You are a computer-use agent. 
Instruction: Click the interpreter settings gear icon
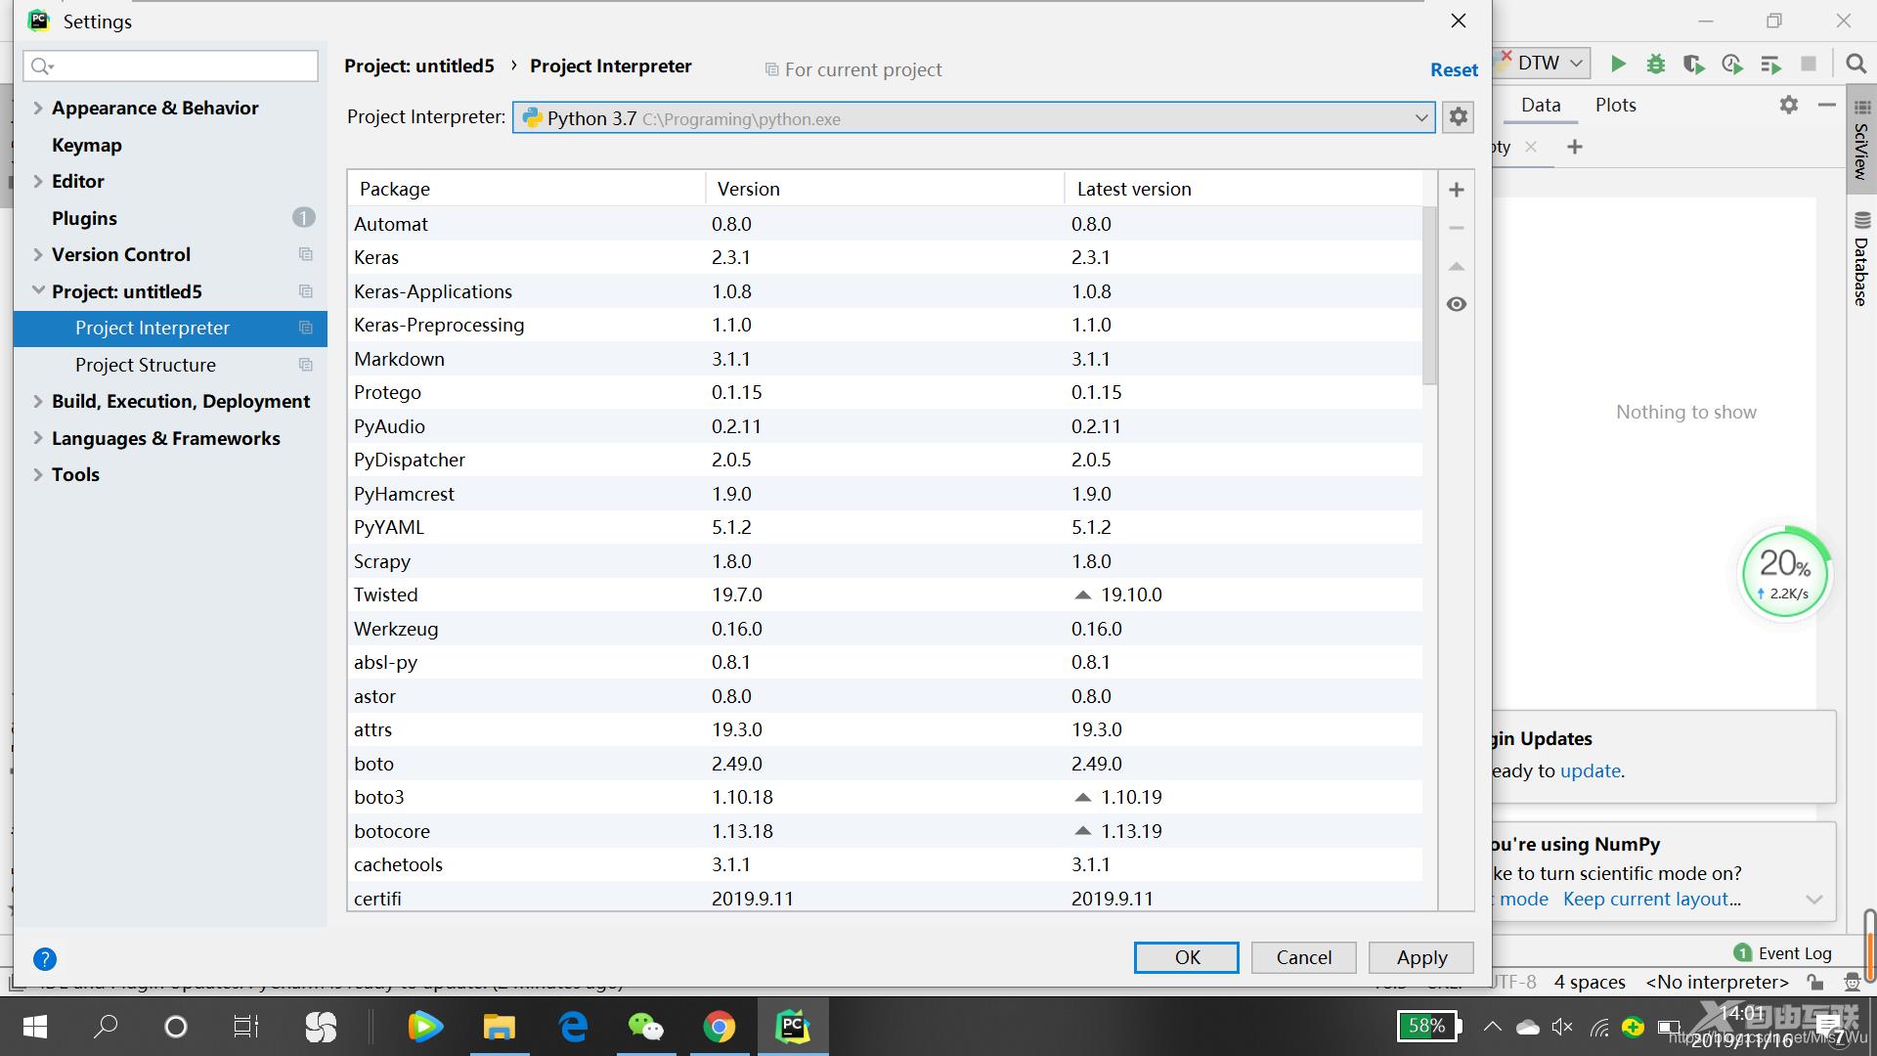tap(1458, 117)
